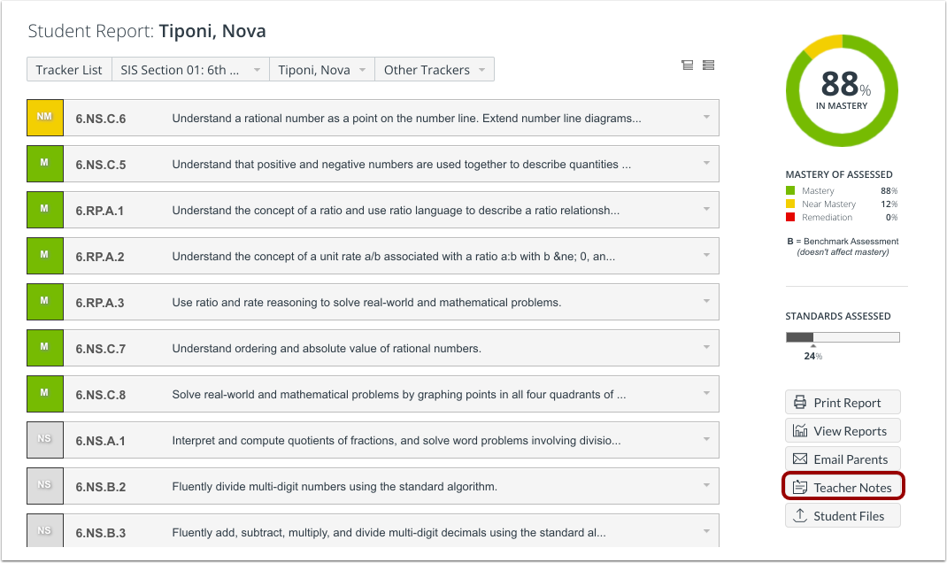Click the notepad icon on Teacher Notes
This screenshot has width=947, height=563.
pos(802,487)
